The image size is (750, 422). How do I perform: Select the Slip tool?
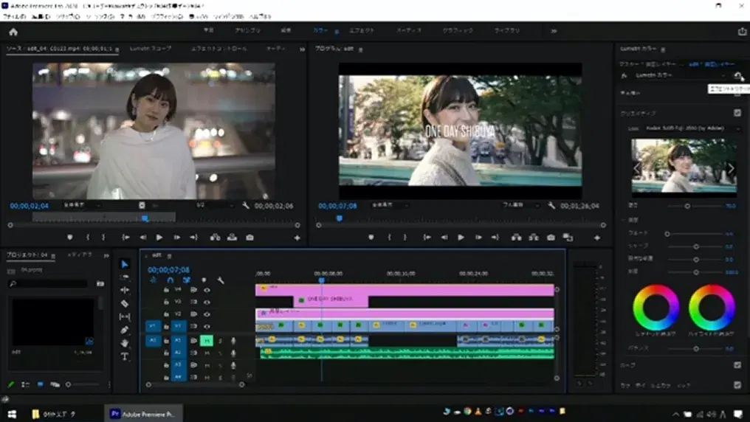click(124, 316)
